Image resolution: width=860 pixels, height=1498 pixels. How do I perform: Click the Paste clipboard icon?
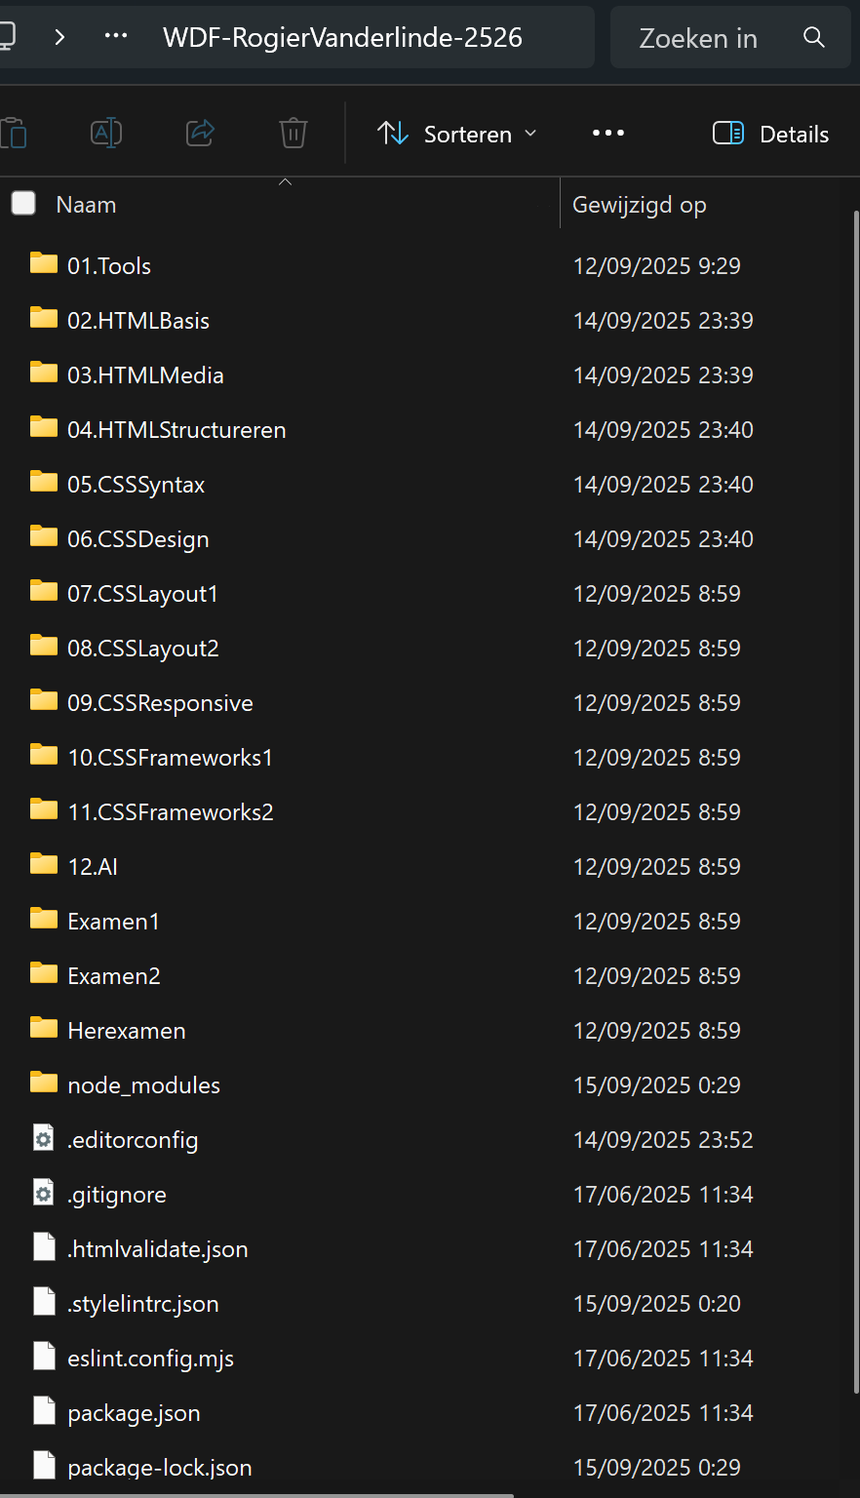coord(12,133)
